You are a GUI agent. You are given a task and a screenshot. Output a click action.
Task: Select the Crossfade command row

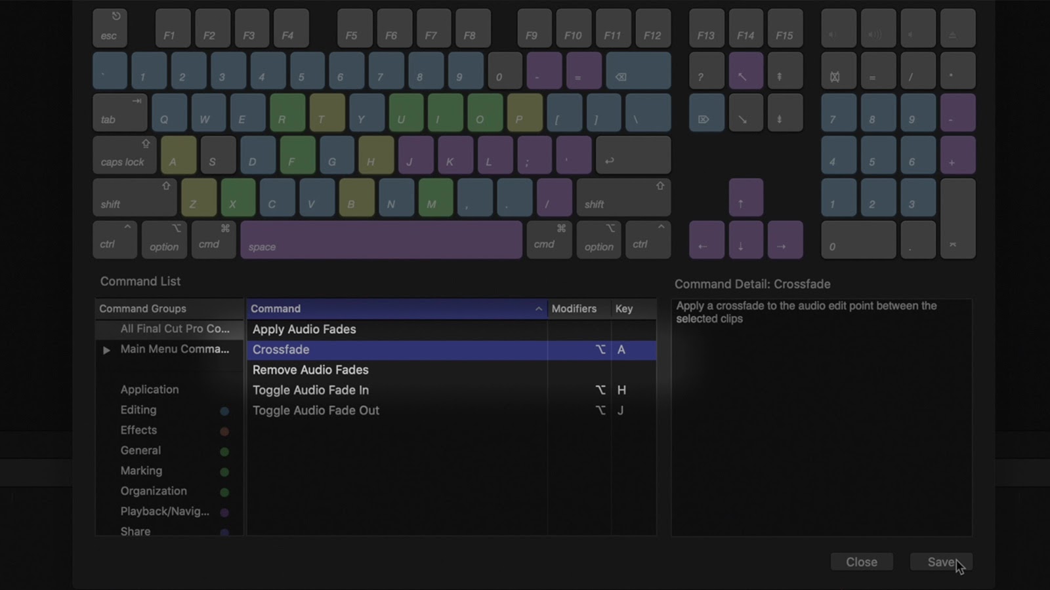[x=451, y=350]
